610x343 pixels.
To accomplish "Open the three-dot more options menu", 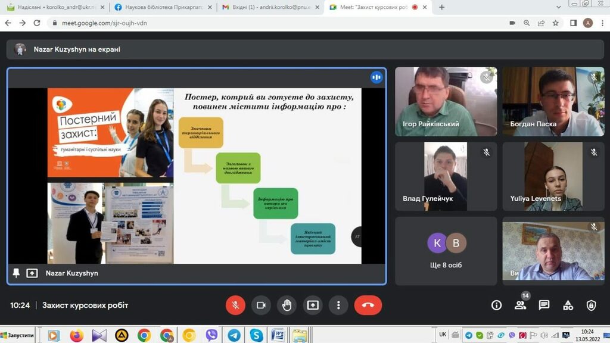I will tap(338, 305).
